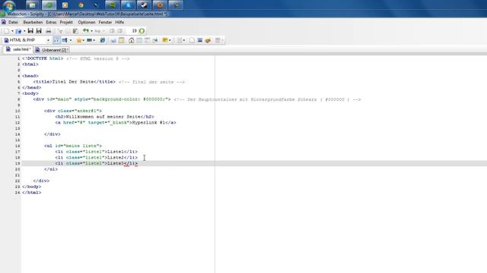Screen dimensions: 487x273
Task: Toggle the highlighted code view button
Action: (56, 40)
